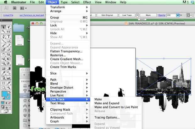
Task: Click the Opacity value field
Action: point(171,15)
